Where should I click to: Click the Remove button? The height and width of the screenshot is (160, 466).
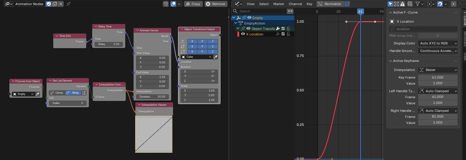coord(216,4)
